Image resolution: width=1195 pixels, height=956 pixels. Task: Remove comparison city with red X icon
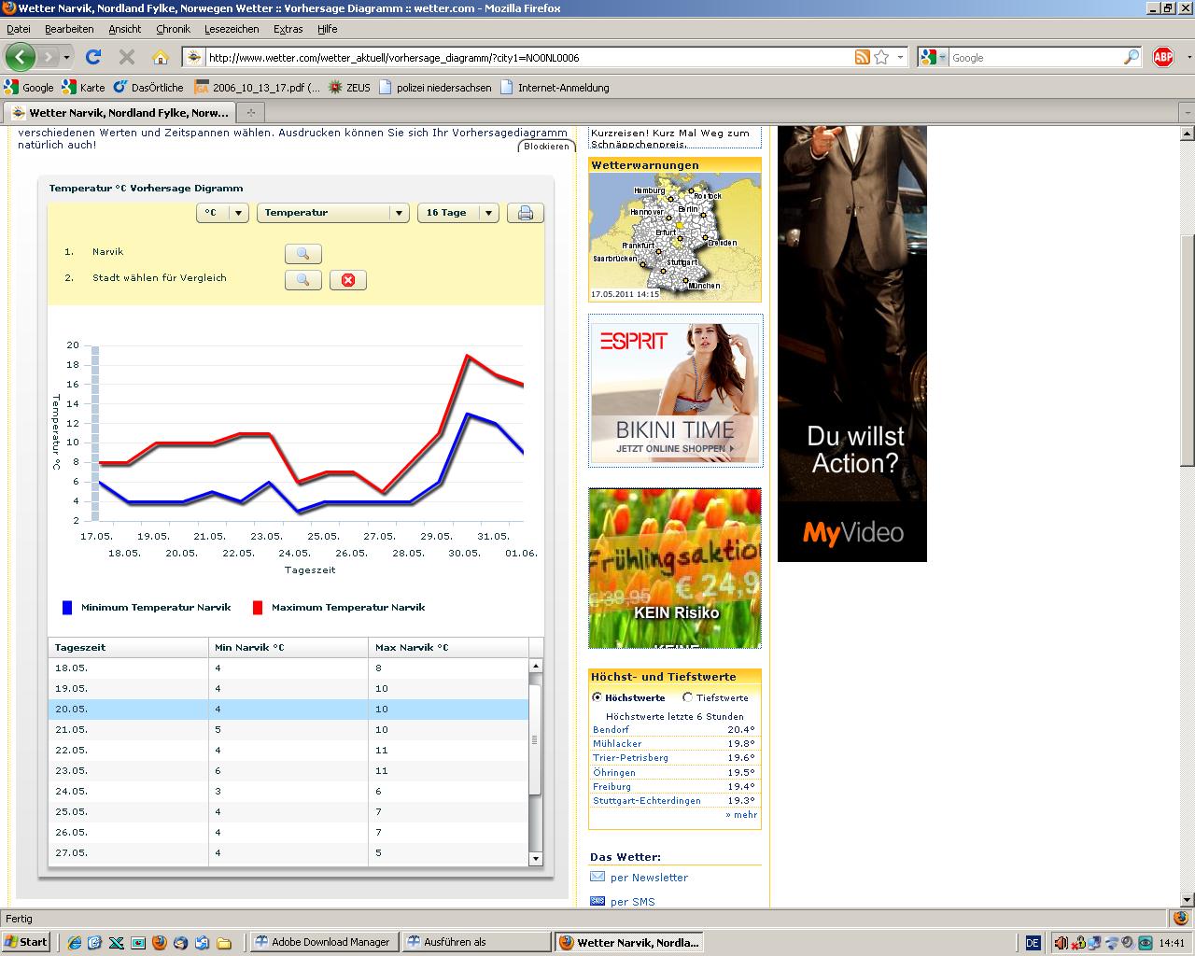(347, 280)
